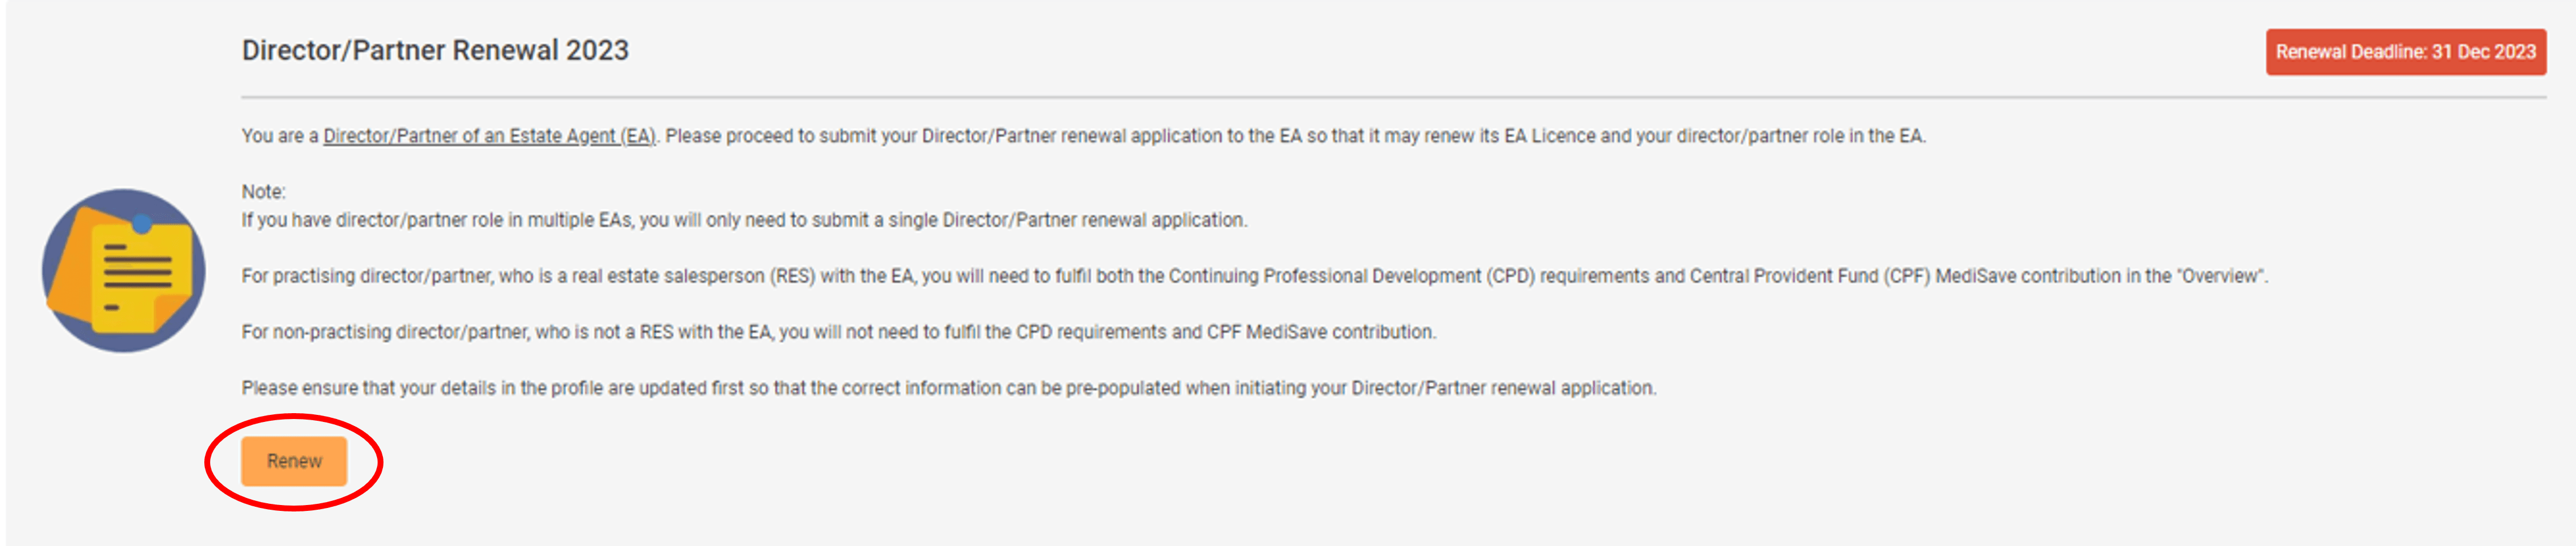Click the red Renewal Deadline badge
2576x546 pixels.
2405,52
